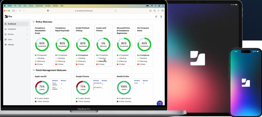Click the battery icon in menu bar
Viewport: 262px width, 117px height.
coord(147,6)
